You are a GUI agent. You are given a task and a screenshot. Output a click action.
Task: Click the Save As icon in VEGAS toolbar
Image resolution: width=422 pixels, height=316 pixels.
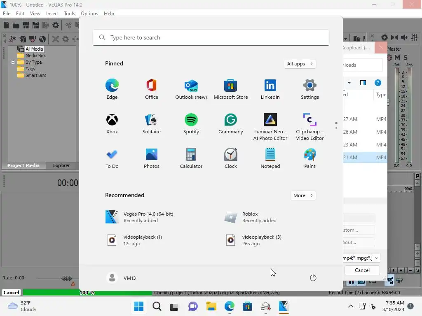(36, 25)
